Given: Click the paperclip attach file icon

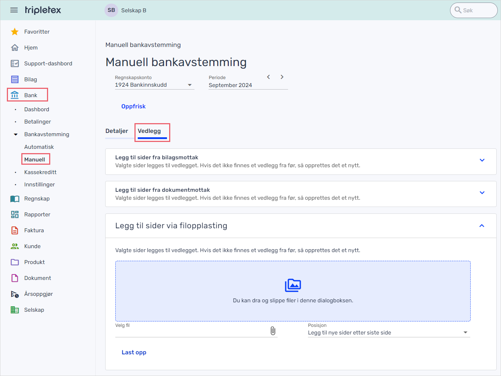Looking at the screenshot, I should [273, 331].
